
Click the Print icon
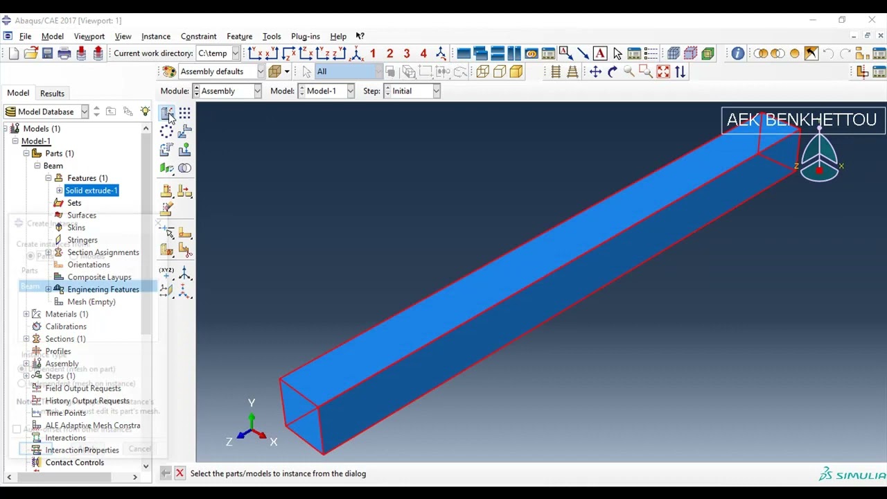pyautogui.click(x=64, y=53)
